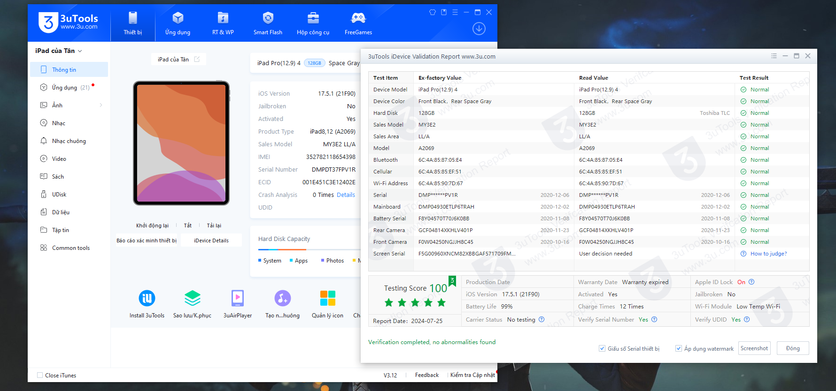
Task: Click the iPad device preview image
Action: (181, 143)
